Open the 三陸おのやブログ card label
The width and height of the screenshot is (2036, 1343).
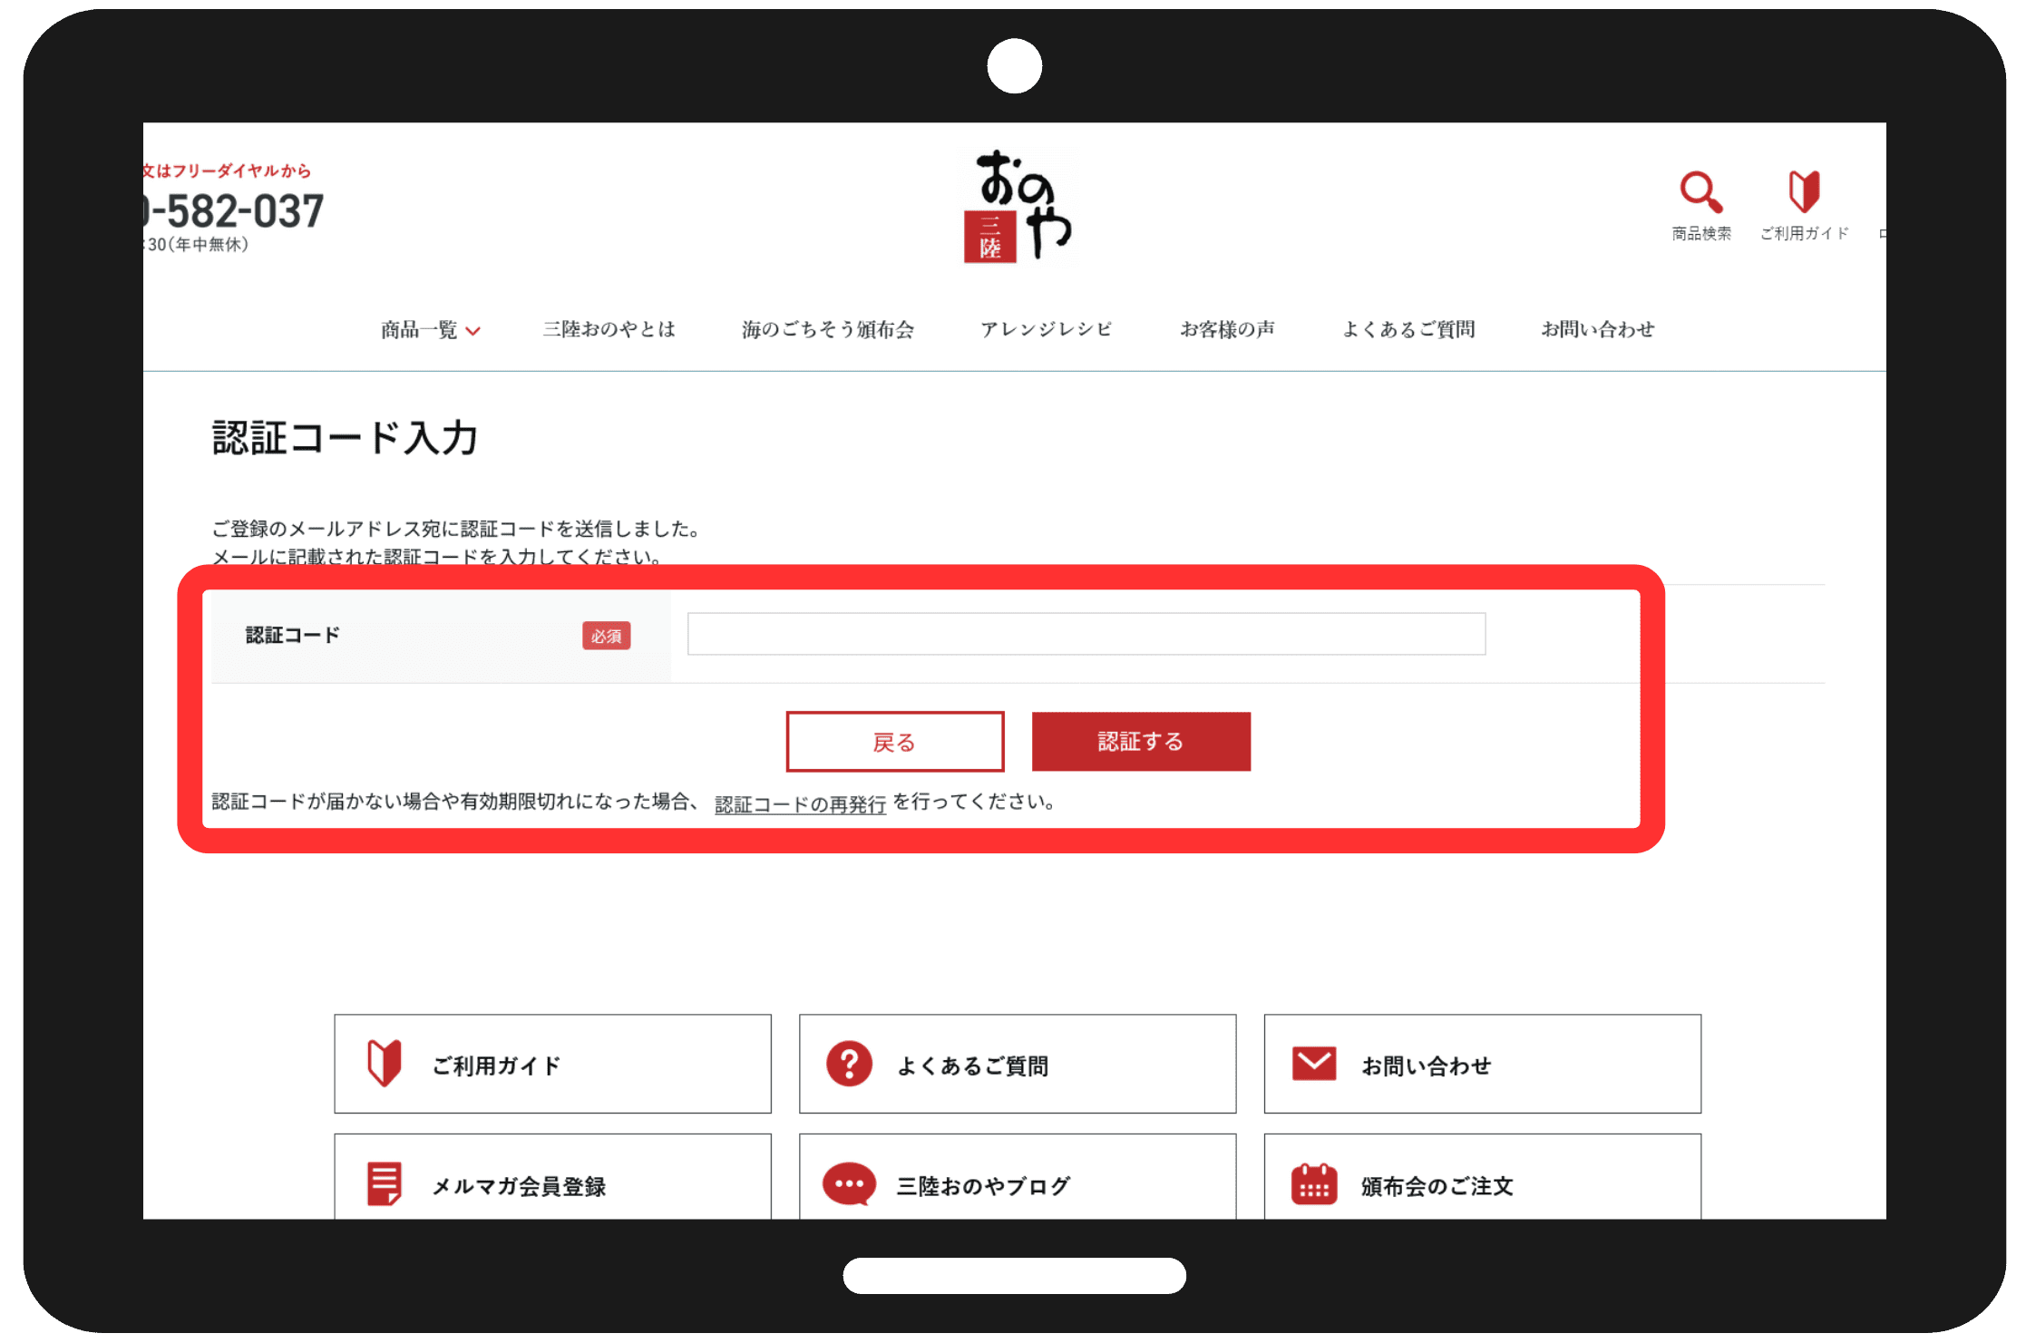[x=983, y=1186]
